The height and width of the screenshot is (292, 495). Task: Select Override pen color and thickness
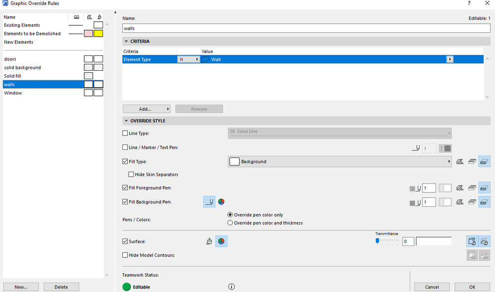click(x=230, y=223)
